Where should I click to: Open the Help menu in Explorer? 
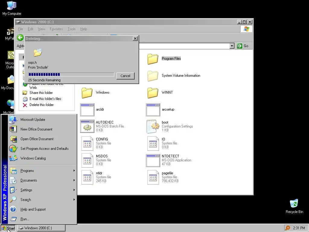click(x=84, y=29)
